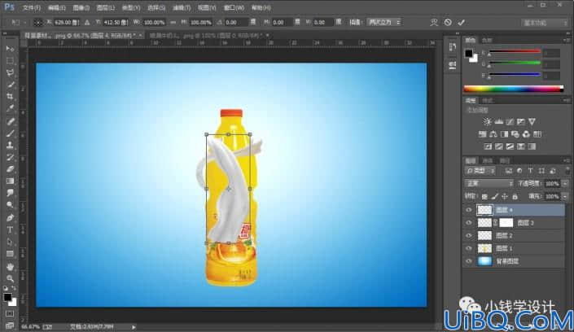Click the rotation angle input field
This screenshot has width=574, height=332.
pos(236,22)
